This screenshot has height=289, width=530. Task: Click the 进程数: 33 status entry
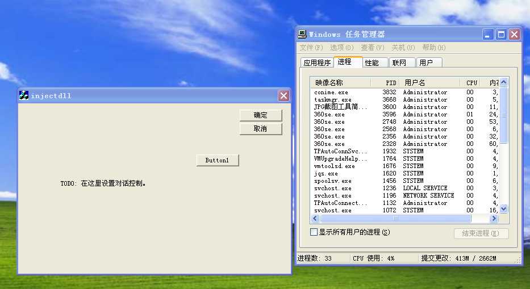(x=314, y=258)
